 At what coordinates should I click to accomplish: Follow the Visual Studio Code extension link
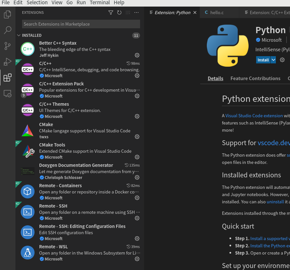click(x=254, y=116)
